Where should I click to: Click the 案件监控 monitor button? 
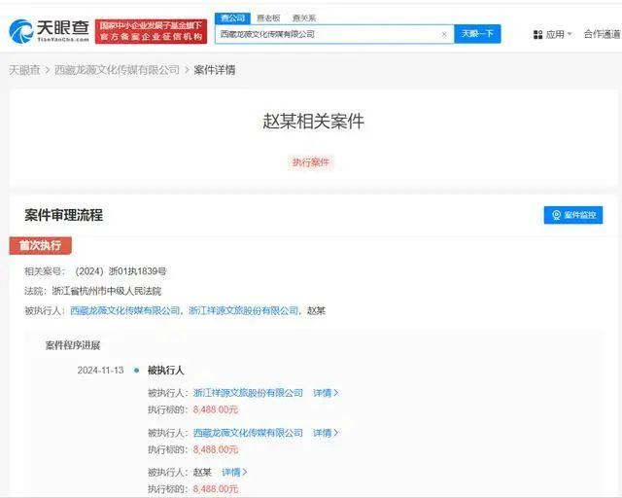[573, 215]
